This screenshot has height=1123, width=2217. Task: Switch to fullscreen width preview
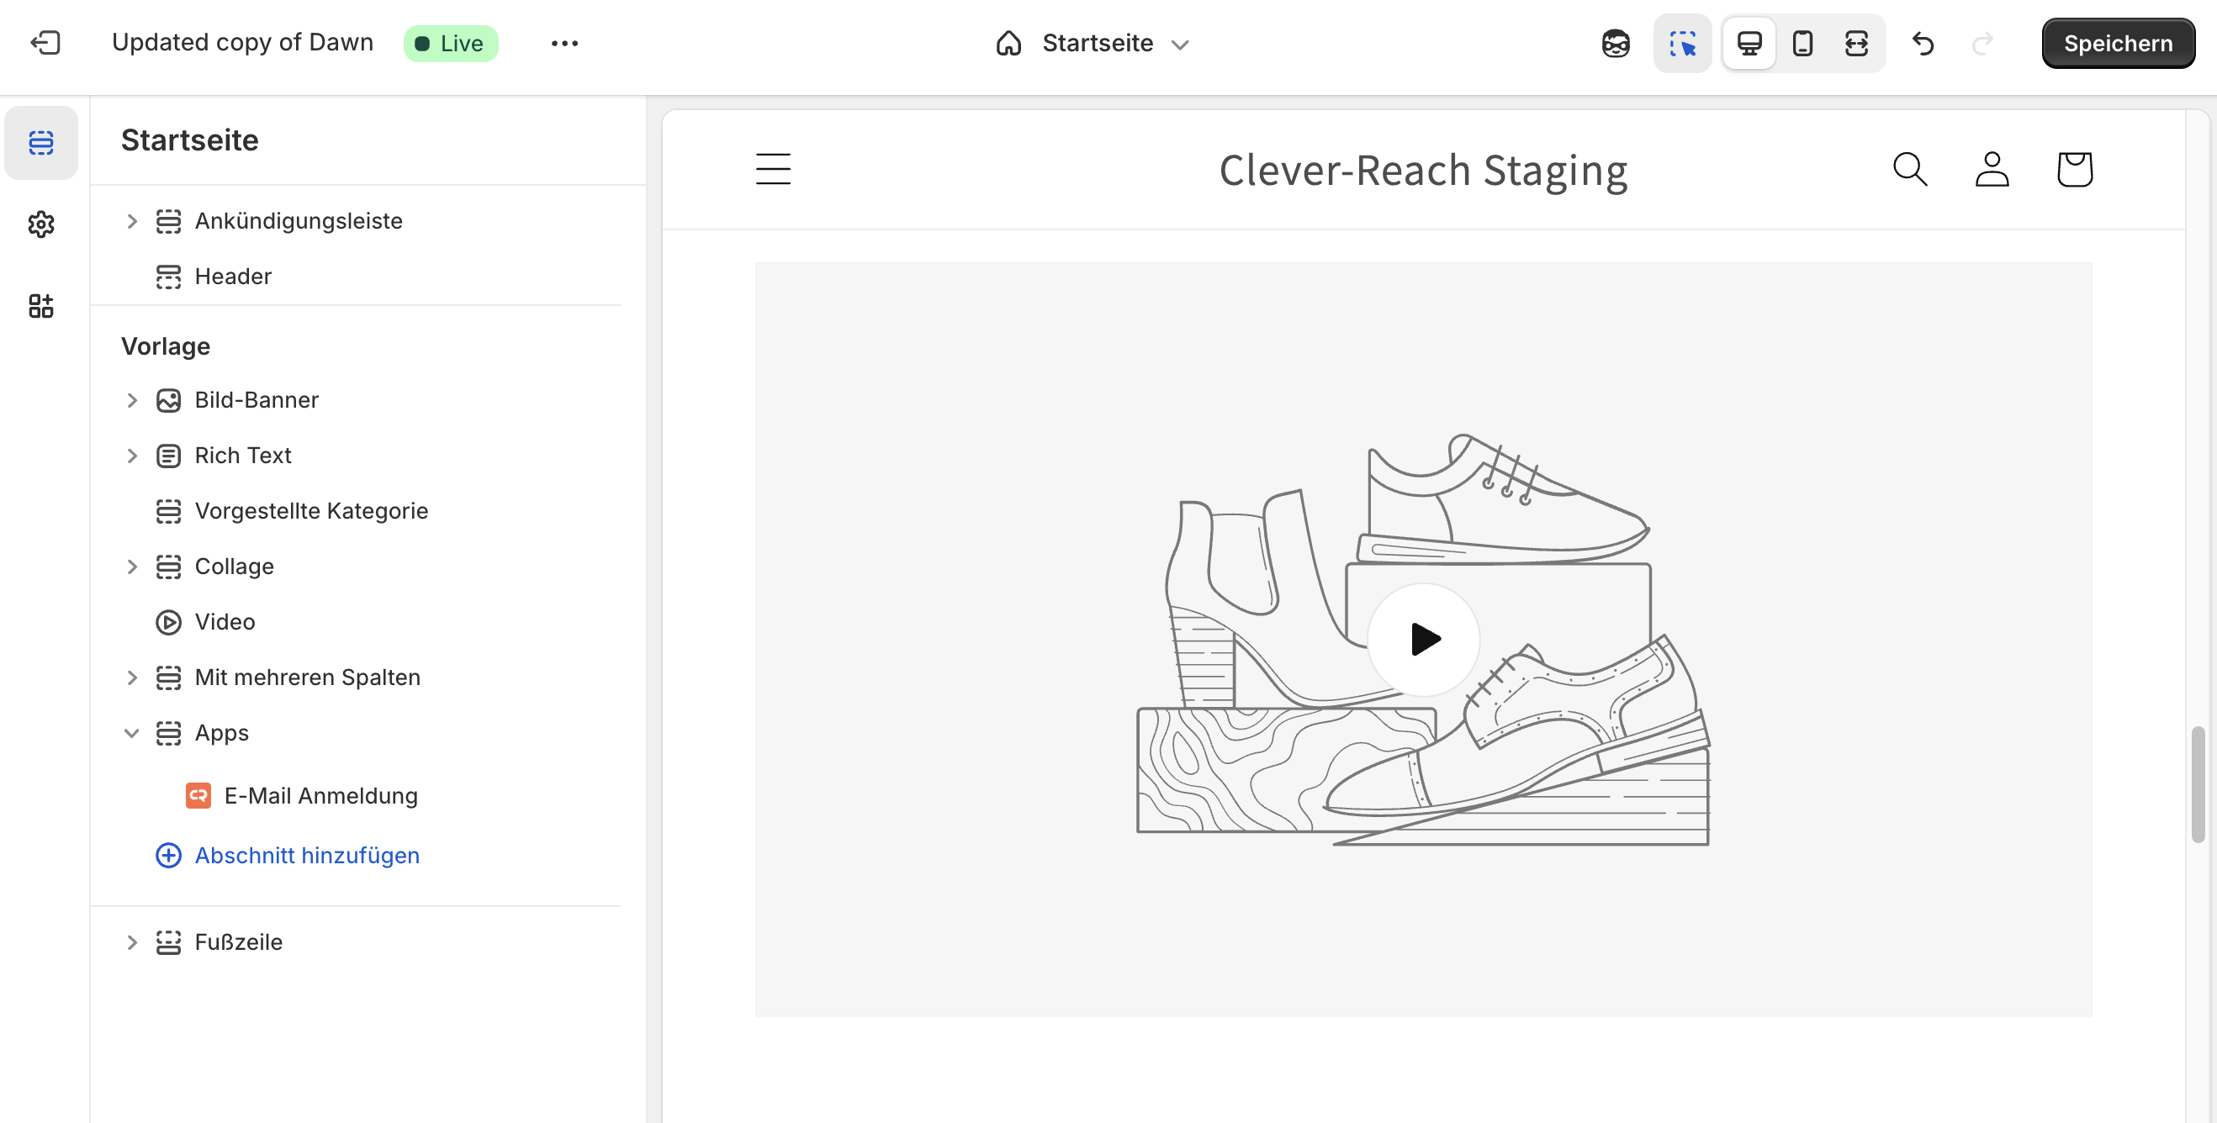tap(1856, 43)
